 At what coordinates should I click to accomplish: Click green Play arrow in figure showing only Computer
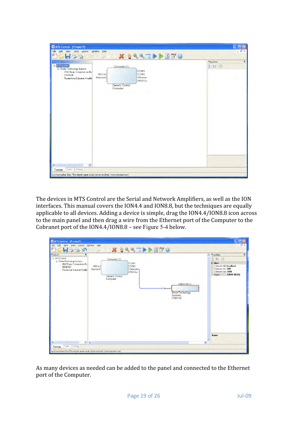click(x=161, y=56)
